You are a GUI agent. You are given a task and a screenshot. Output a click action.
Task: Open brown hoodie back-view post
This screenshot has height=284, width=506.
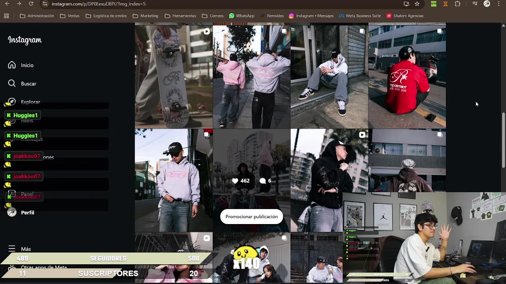[x=407, y=161]
